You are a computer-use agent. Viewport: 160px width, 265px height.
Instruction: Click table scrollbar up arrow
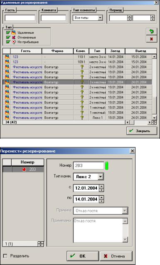(x=154, y=57)
